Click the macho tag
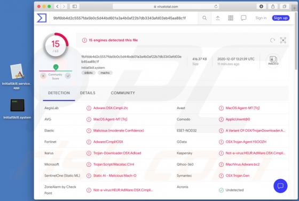Image resolution: width=299 pixels, height=201 pixels. tap(105, 73)
